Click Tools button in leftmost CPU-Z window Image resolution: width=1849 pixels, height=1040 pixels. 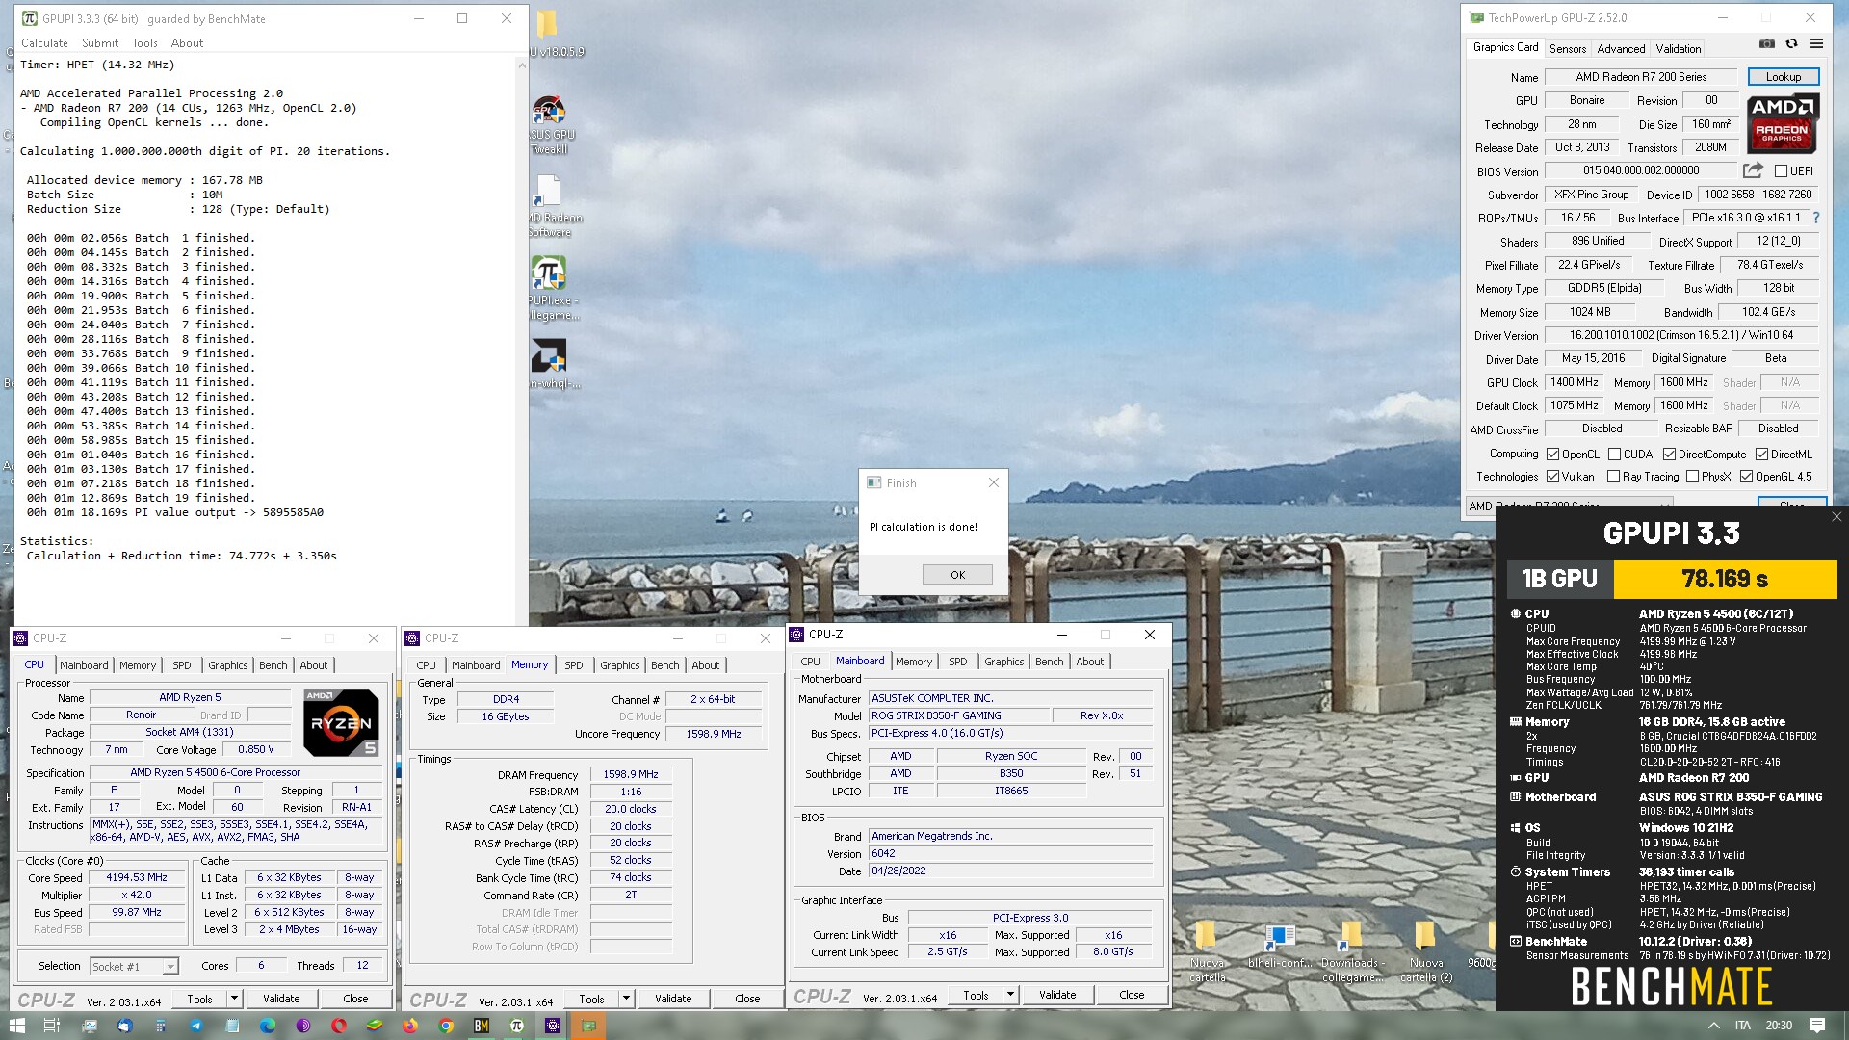pyautogui.click(x=199, y=999)
